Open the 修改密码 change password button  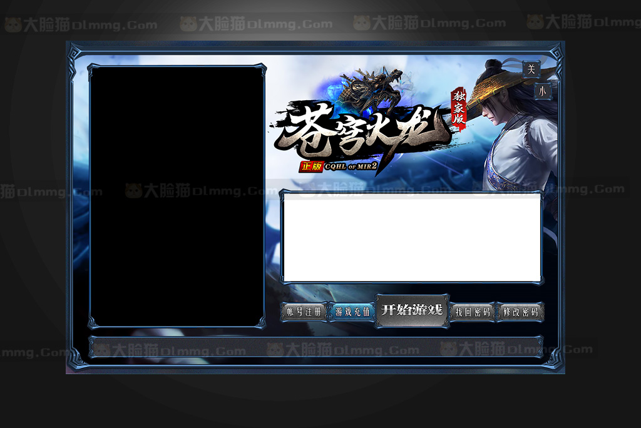click(520, 312)
